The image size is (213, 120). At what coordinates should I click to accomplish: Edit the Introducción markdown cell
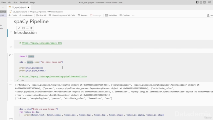[19, 28]
